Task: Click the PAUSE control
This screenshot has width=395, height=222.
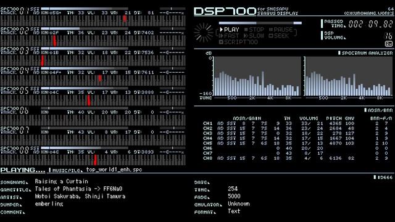Action: (x=281, y=30)
